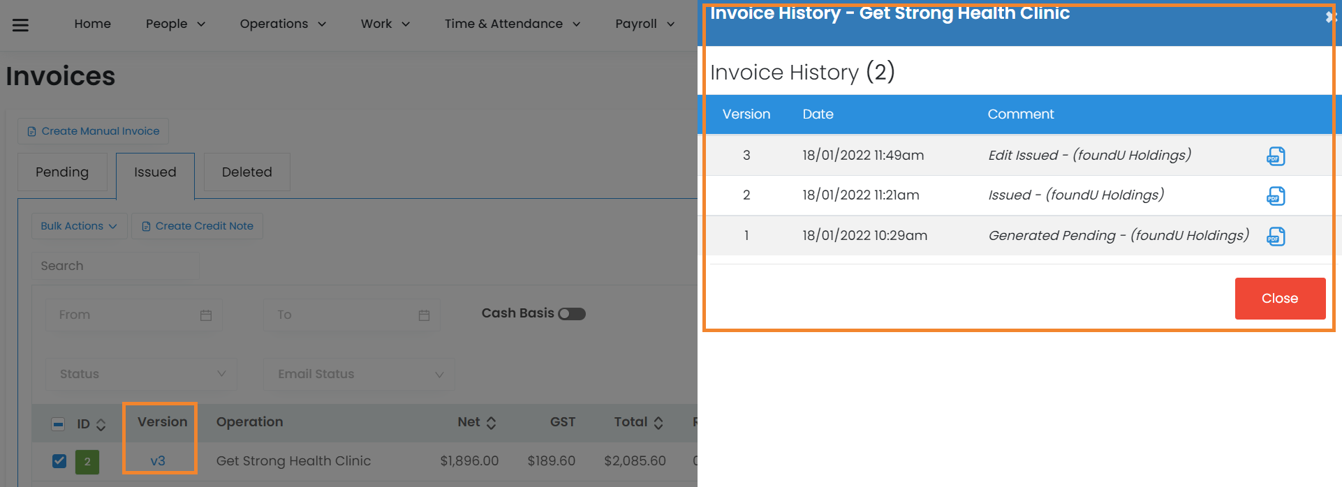This screenshot has height=487, width=1342.
Task: Toggle the Cash Basis switch
Action: coord(572,314)
